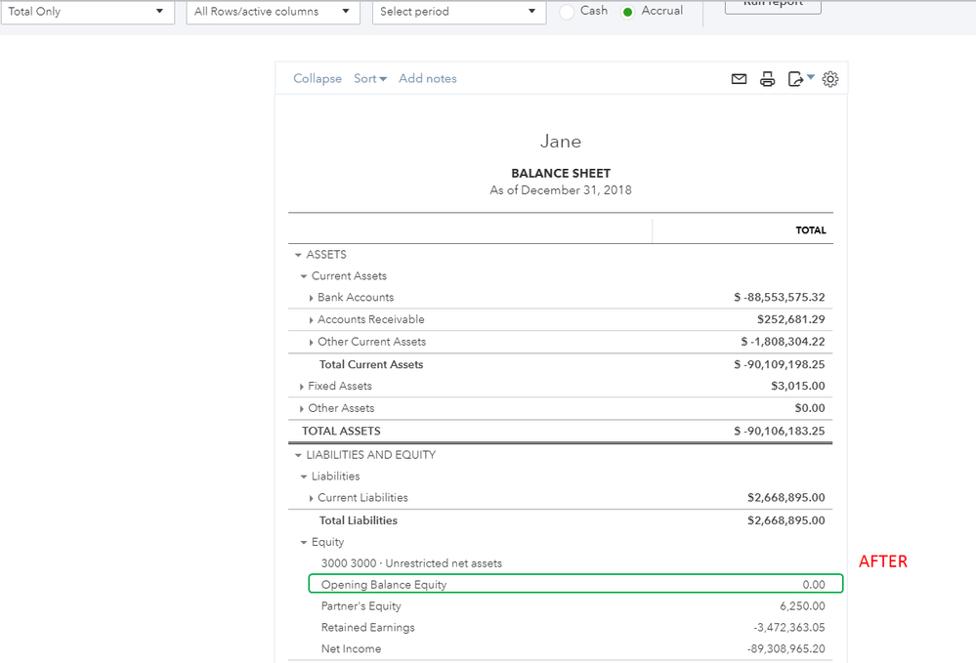Open Net Income amount -89,308,965.20
Image resolution: width=976 pixels, height=663 pixels.
click(786, 648)
